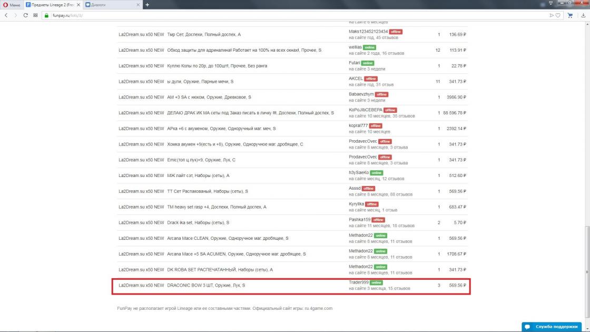Open the shopping cart icon in toolbar
The image size is (590, 332).
tap(571, 15)
